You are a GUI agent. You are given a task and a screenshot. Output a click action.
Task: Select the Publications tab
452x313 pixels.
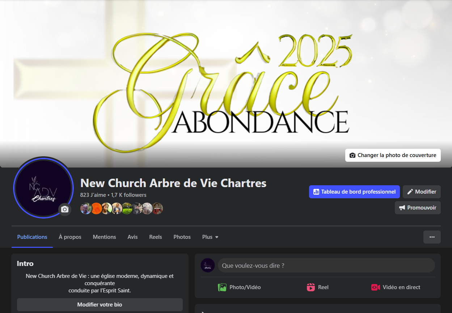[x=32, y=237]
